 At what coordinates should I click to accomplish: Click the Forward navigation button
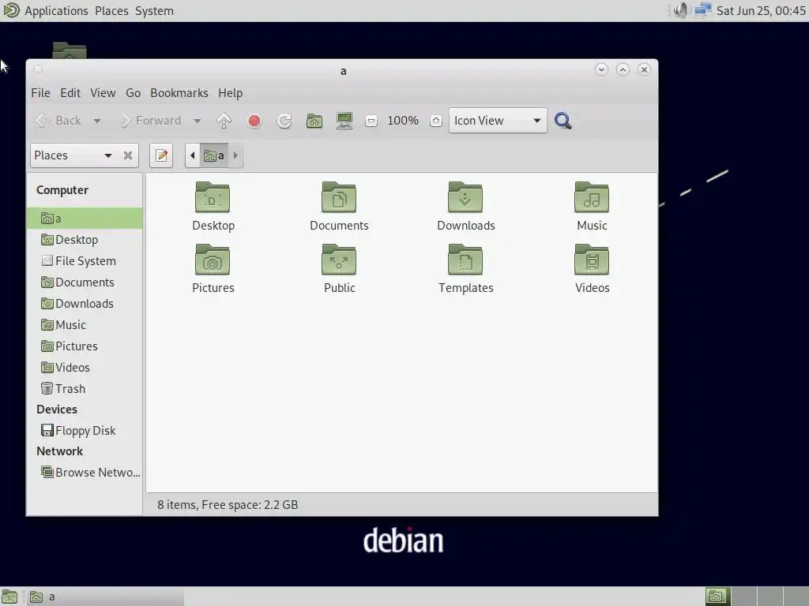click(149, 121)
